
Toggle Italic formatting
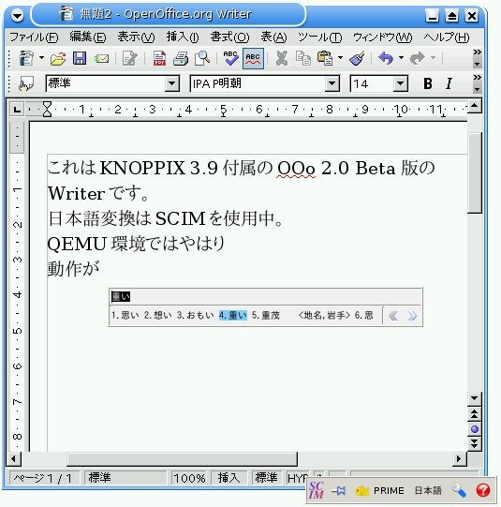pos(449,83)
